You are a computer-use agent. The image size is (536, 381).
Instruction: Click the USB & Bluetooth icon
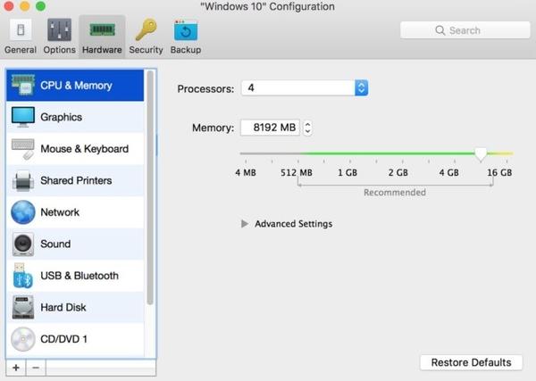pyautogui.click(x=22, y=276)
